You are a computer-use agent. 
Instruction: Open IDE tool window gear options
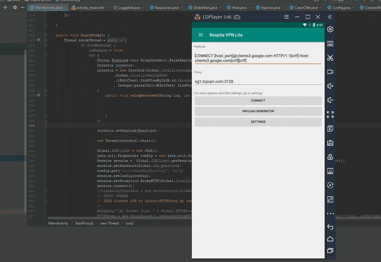pos(15,7)
